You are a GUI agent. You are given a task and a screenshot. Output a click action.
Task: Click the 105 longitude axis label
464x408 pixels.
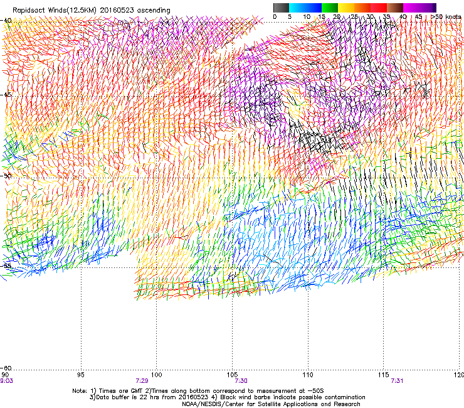pyautogui.click(x=232, y=375)
